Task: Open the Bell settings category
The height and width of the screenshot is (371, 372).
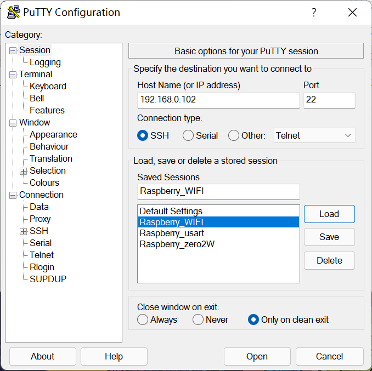Action: [x=37, y=98]
